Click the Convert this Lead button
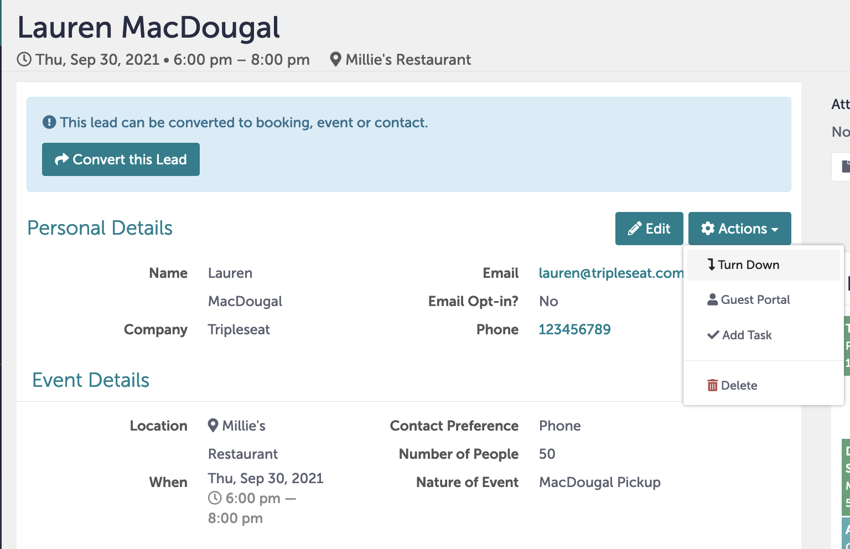Screen dimensions: 850x549 tap(121, 159)
